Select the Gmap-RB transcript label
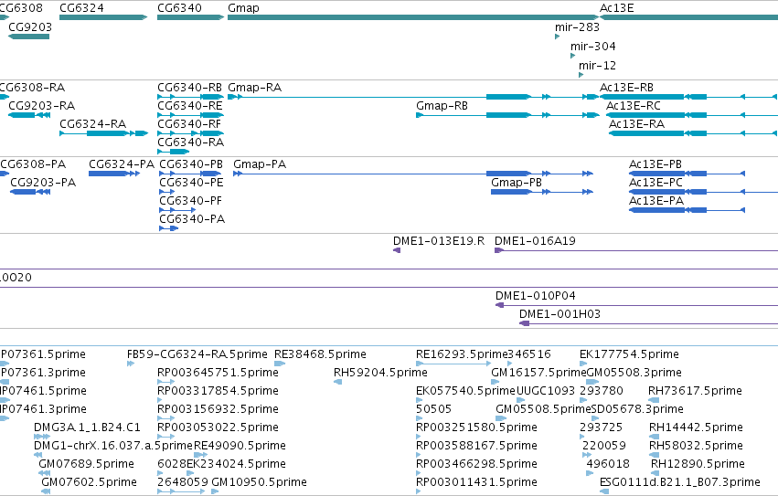This screenshot has width=778, height=496. pos(442,106)
